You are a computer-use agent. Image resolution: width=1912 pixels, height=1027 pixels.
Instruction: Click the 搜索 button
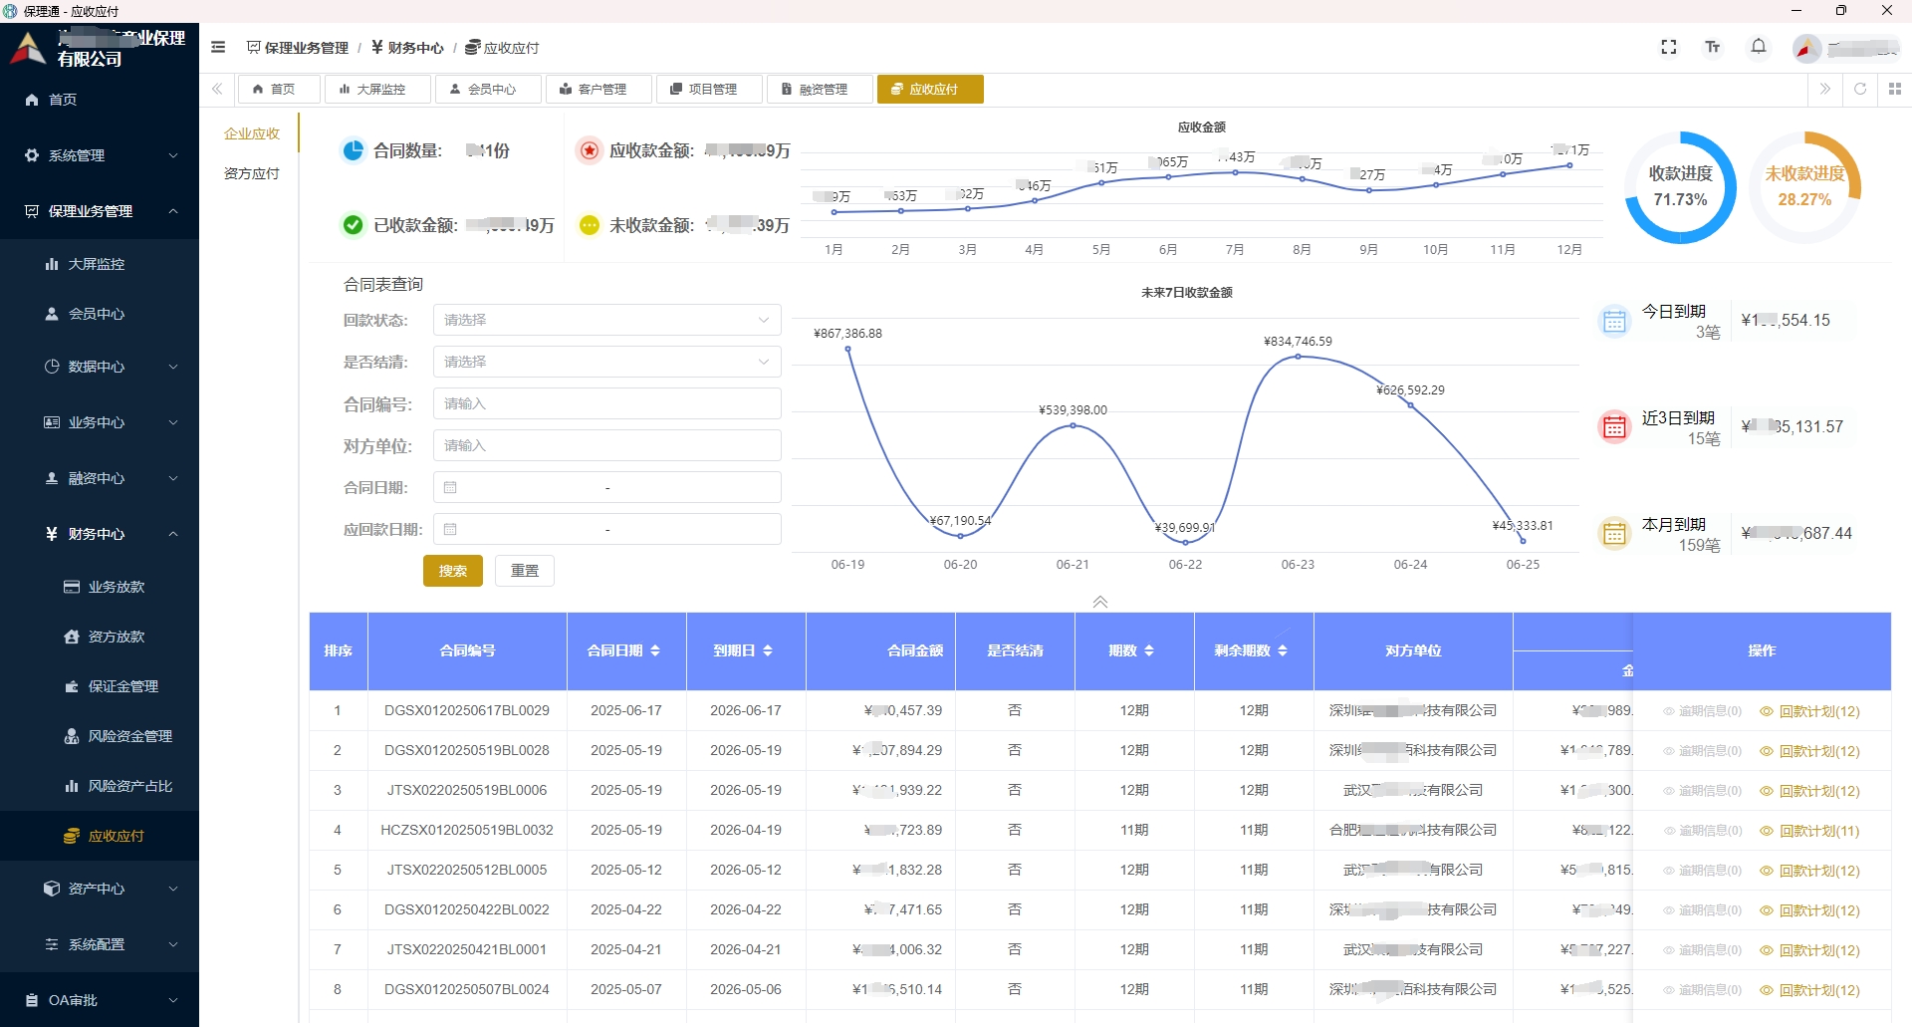pyautogui.click(x=452, y=571)
